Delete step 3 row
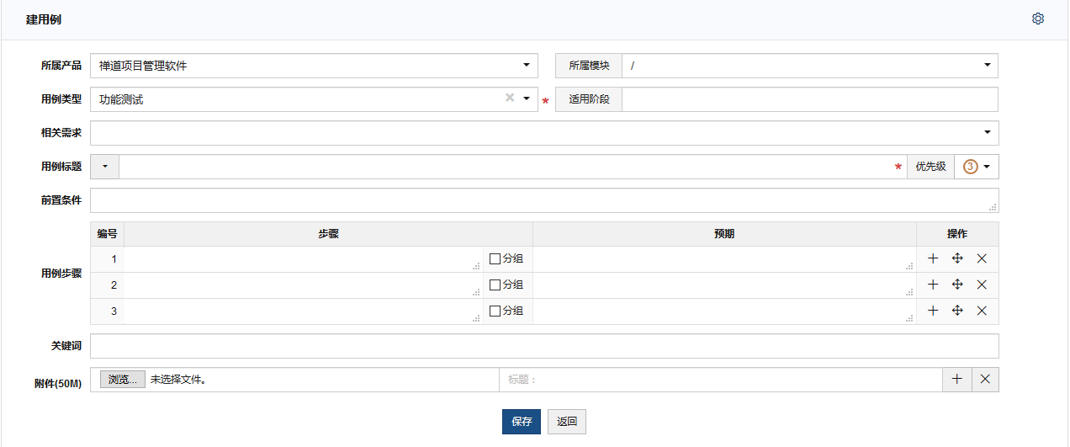The image size is (1070, 447). click(x=982, y=311)
